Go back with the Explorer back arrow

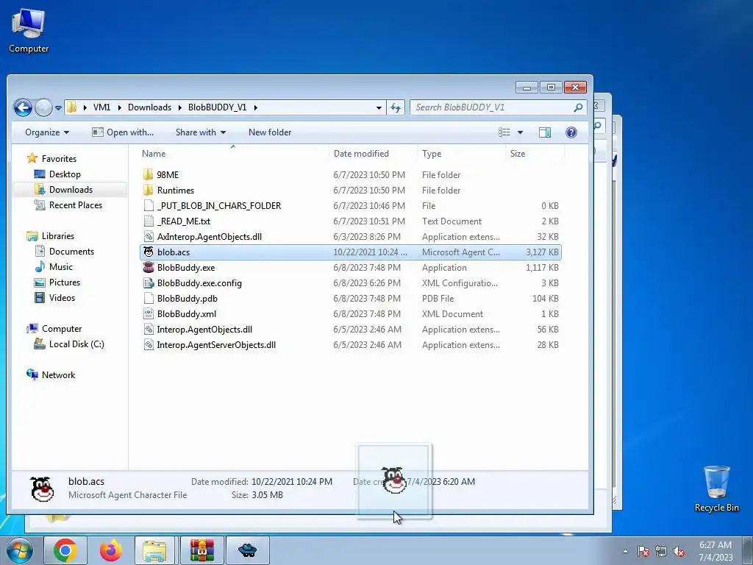pyautogui.click(x=23, y=107)
